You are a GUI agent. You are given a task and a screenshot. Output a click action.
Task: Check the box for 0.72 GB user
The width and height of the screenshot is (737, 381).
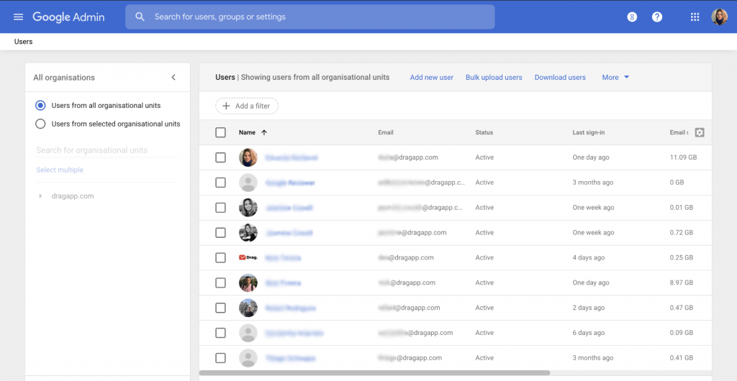[220, 233]
